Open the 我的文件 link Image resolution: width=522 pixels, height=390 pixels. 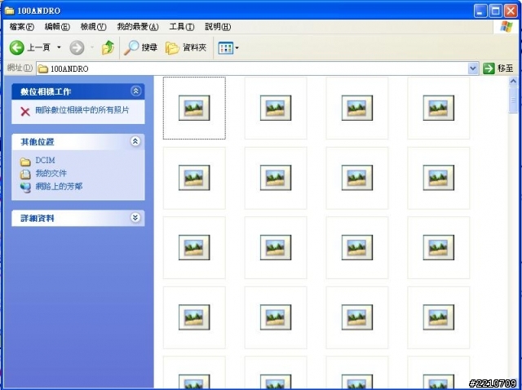(x=51, y=173)
